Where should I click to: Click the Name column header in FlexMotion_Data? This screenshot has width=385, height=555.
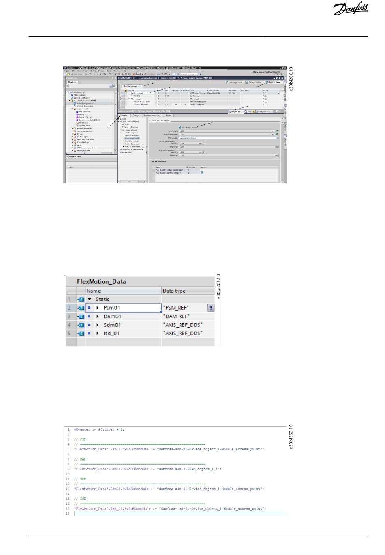[123, 291]
